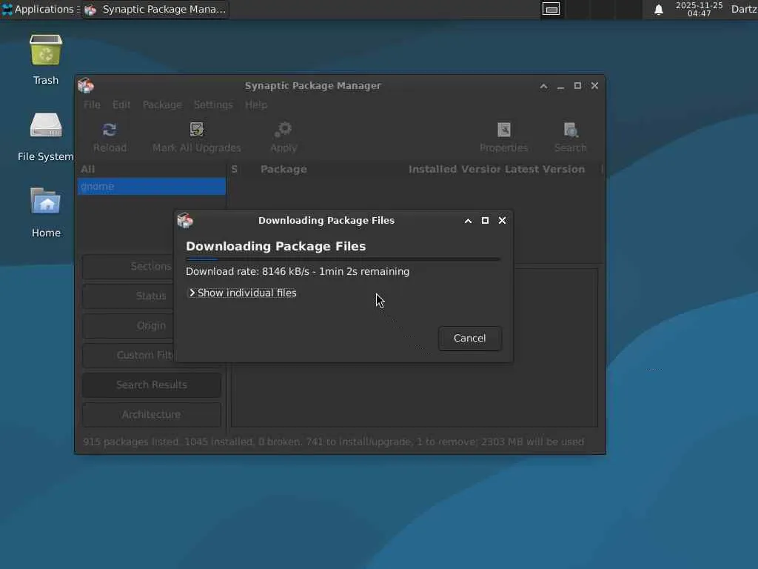This screenshot has height=569, width=758.
Task: Open the Home folder desktop icon
Action: click(46, 201)
